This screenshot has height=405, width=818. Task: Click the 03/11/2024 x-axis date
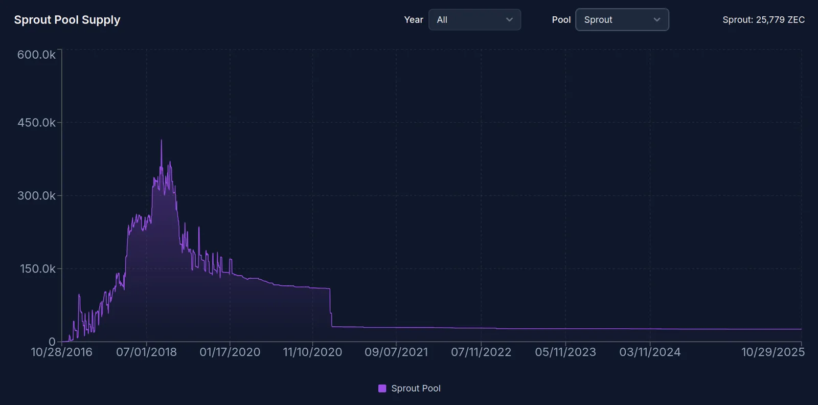click(650, 352)
